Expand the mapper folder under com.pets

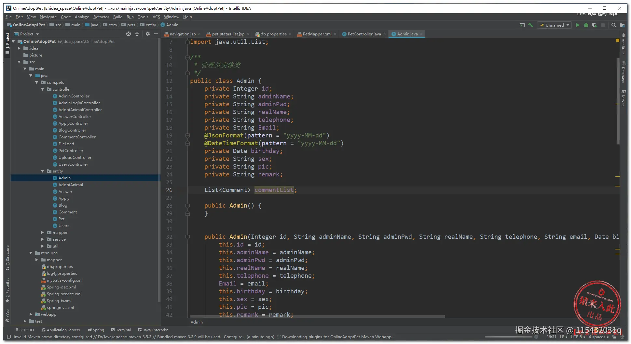pyautogui.click(x=43, y=233)
